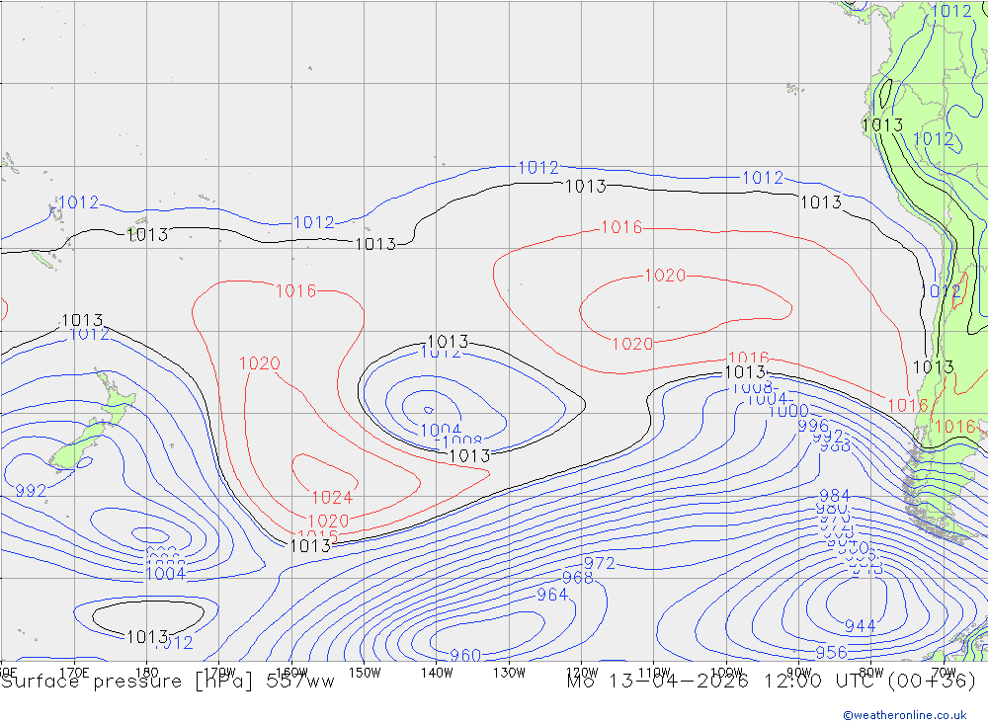Click the 992 label south of New Zealand
Screen dimensions: 988x724
[31, 491]
